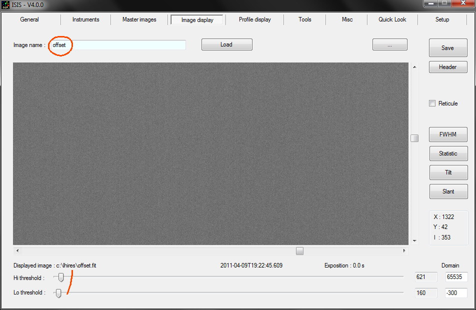This screenshot has height=310, width=476.
Task: Click the Hi threshold slider handle
Action: point(61,277)
